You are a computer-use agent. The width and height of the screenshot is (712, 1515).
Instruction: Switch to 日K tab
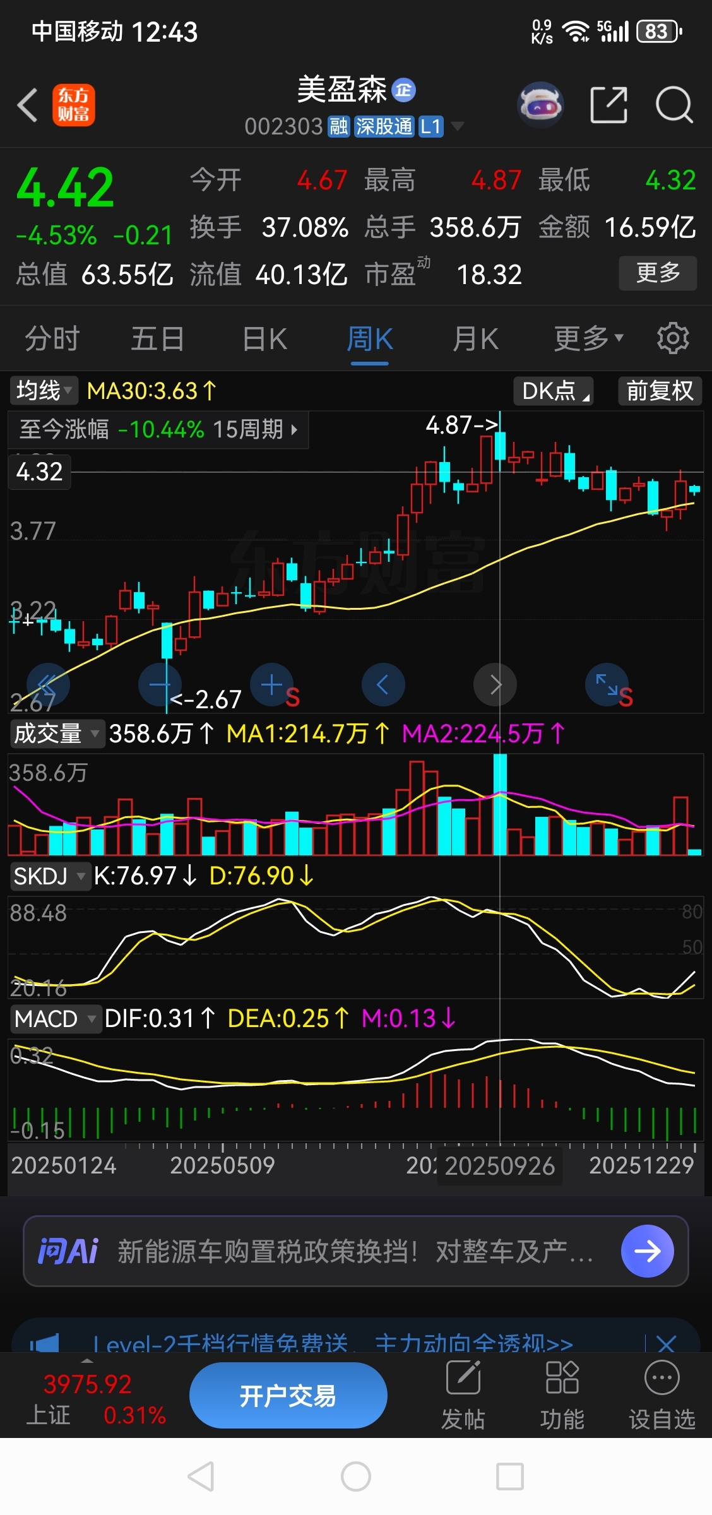pyautogui.click(x=265, y=338)
